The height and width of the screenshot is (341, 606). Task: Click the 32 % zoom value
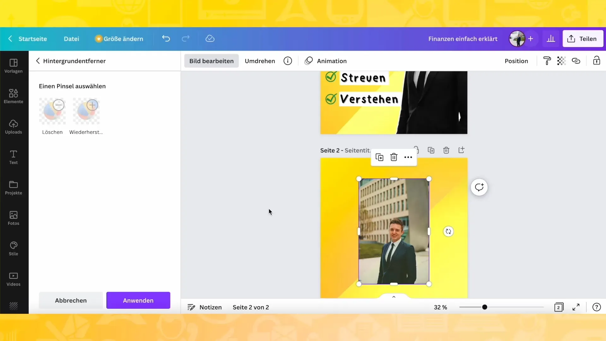click(x=440, y=307)
